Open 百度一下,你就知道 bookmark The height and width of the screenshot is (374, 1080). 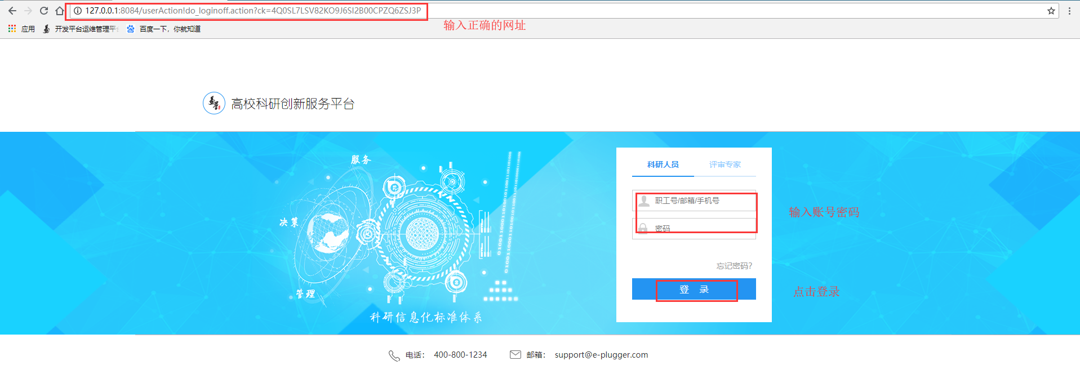click(163, 29)
